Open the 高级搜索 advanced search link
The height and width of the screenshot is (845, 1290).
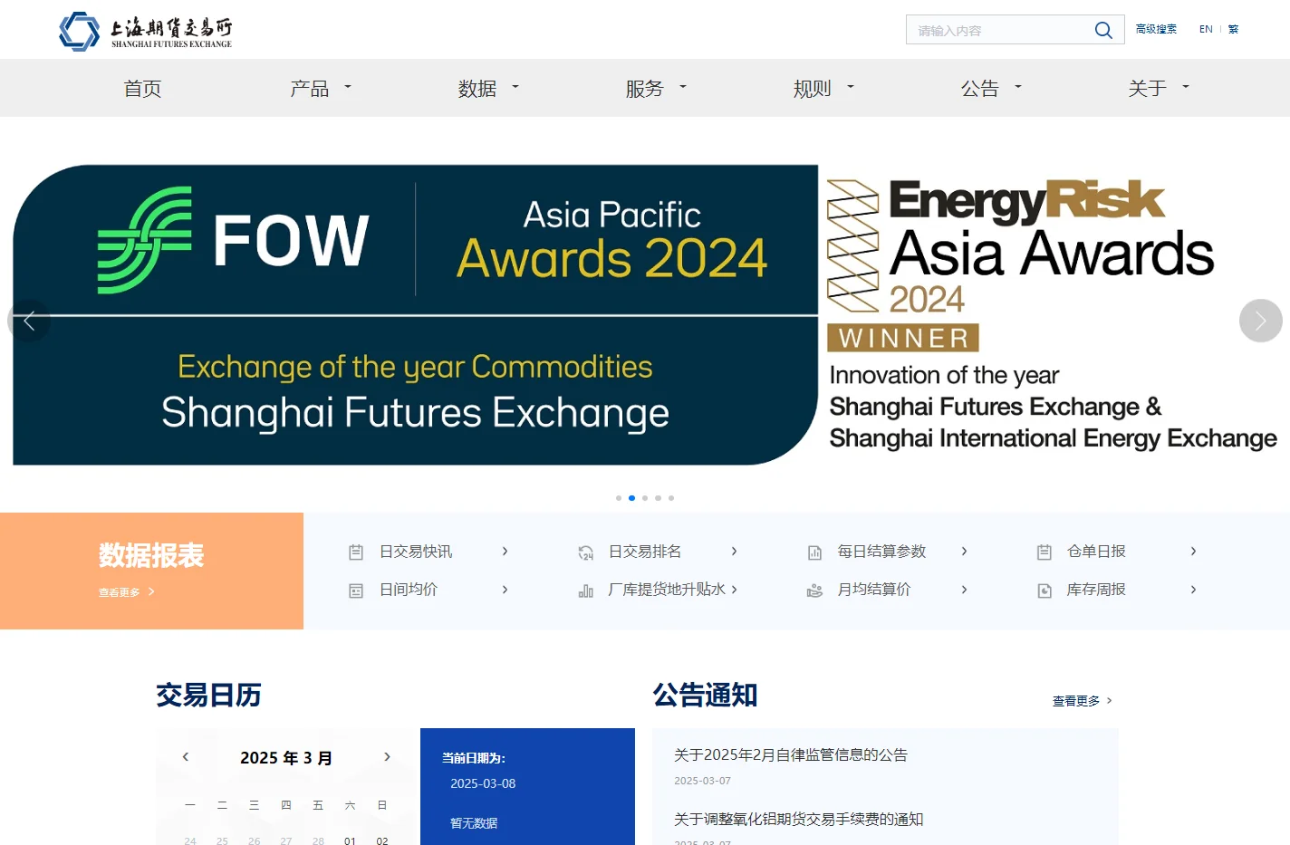(x=1156, y=29)
